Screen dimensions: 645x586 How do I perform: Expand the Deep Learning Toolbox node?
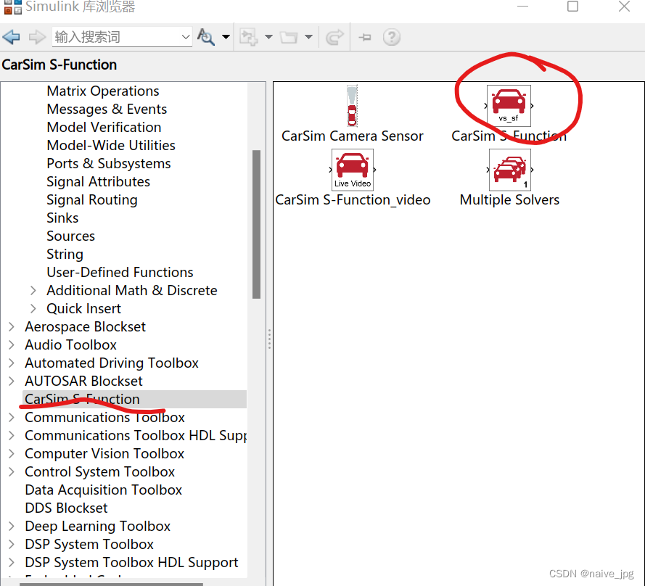pyautogui.click(x=12, y=526)
